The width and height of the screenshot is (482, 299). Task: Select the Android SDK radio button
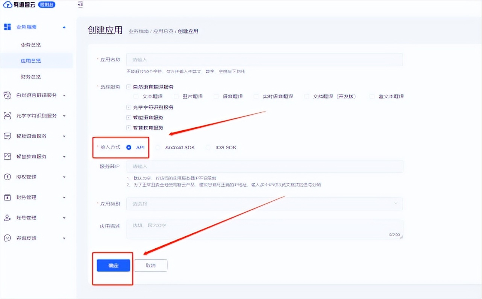[158, 147]
